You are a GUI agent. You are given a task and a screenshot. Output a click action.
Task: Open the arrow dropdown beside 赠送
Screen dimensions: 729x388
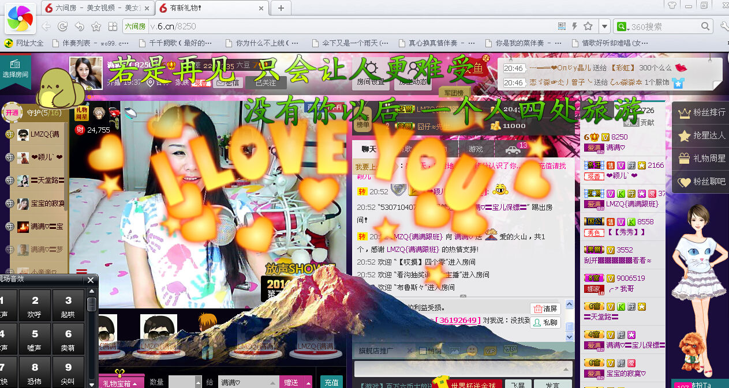click(x=308, y=382)
